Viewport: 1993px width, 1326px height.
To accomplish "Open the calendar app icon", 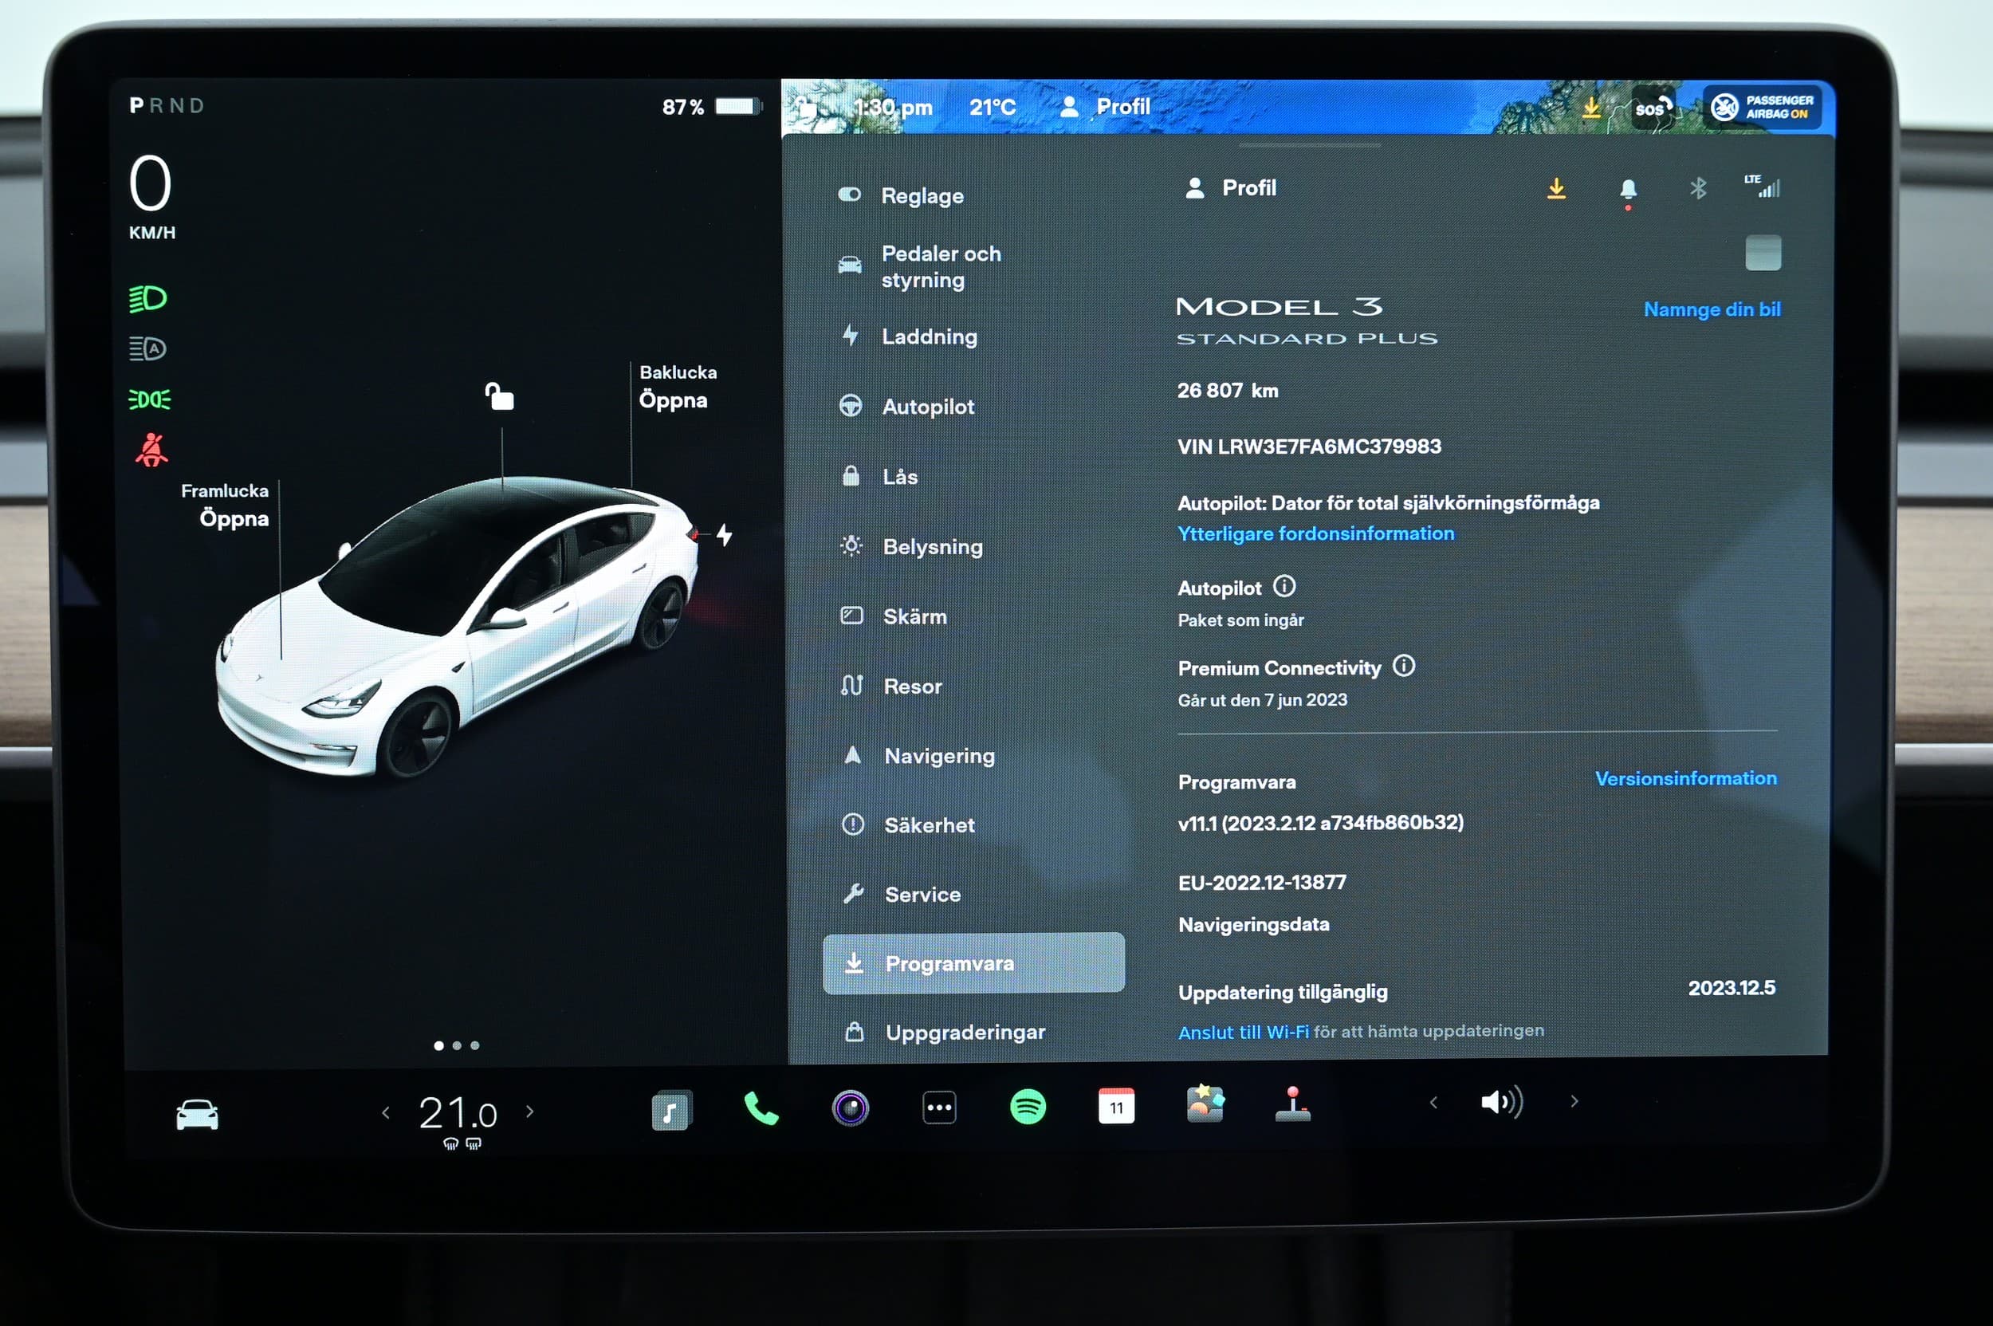I will 1116,1106.
